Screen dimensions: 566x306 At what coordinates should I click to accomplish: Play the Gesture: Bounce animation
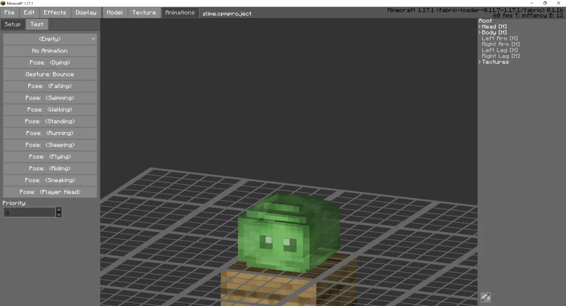pos(50,74)
